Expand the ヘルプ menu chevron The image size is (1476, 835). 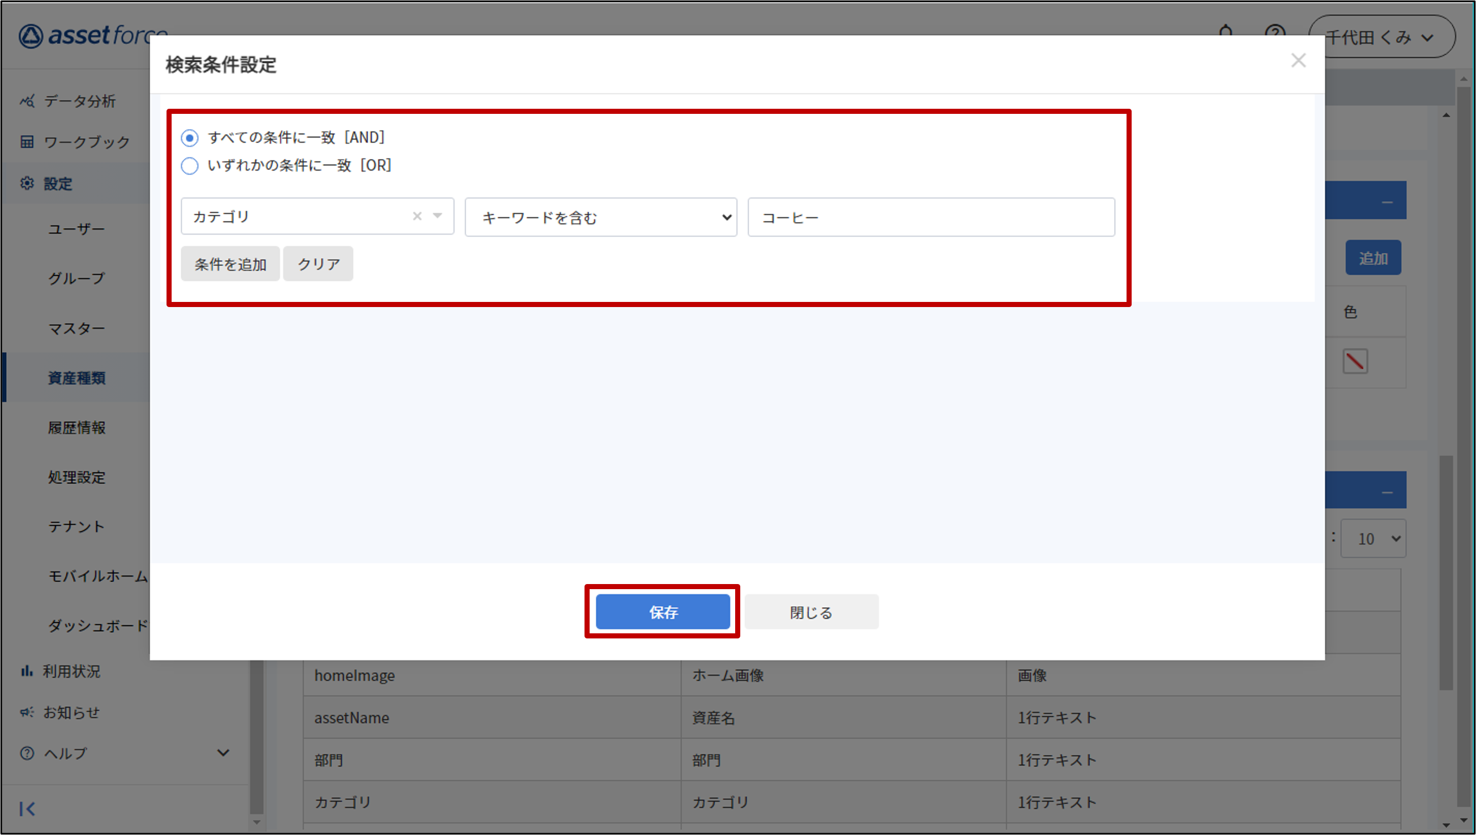pyautogui.click(x=223, y=752)
